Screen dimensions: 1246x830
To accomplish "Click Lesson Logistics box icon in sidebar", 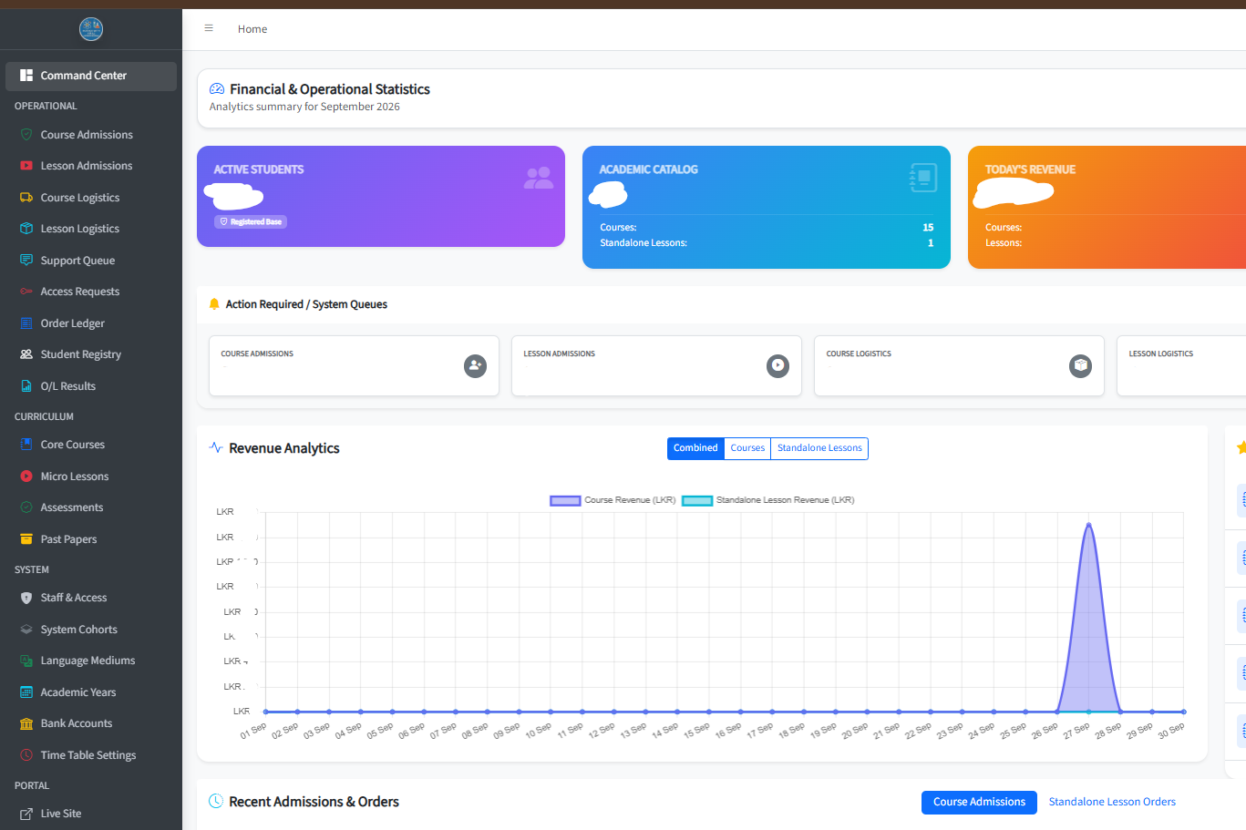I will [26, 229].
